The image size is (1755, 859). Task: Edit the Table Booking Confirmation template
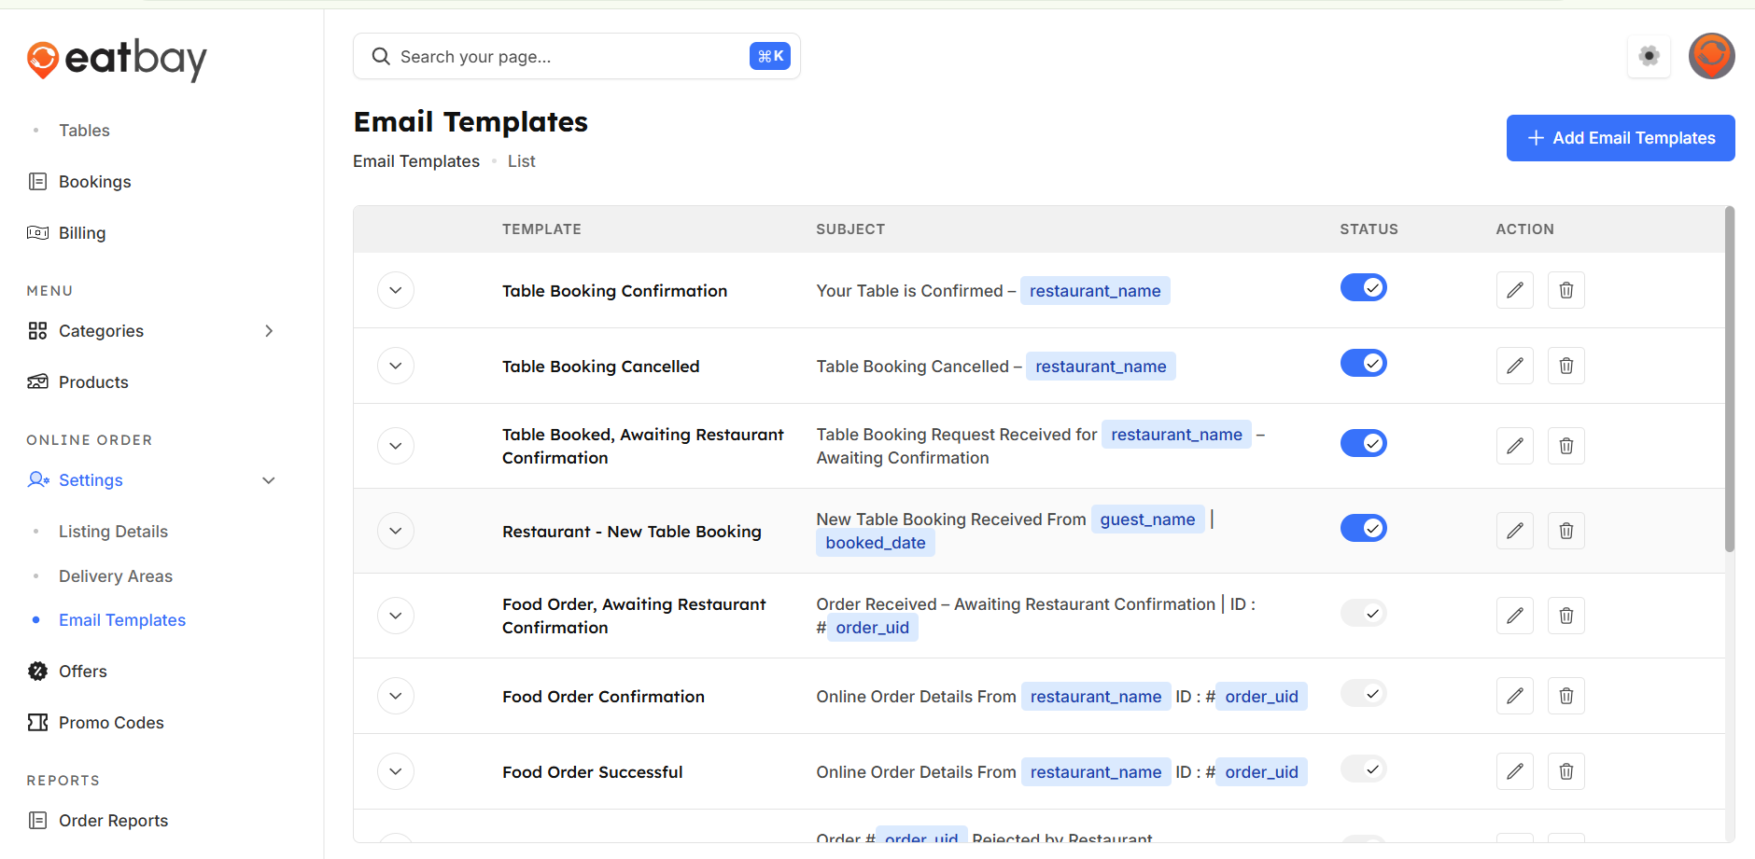pos(1514,290)
